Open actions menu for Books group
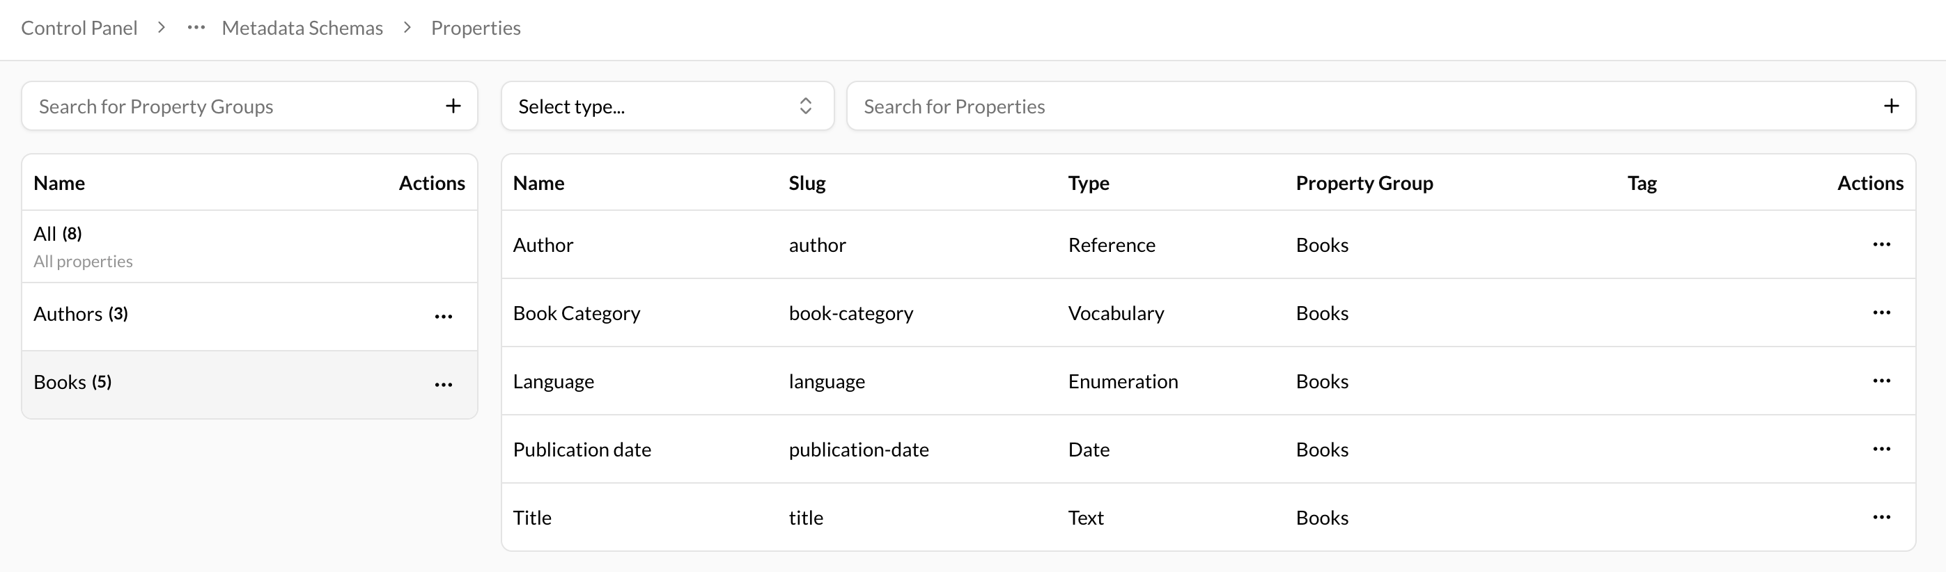 (444, 385)
